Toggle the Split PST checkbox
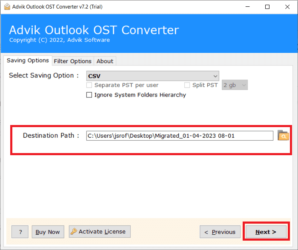298x250 pixels. (187, 85)
